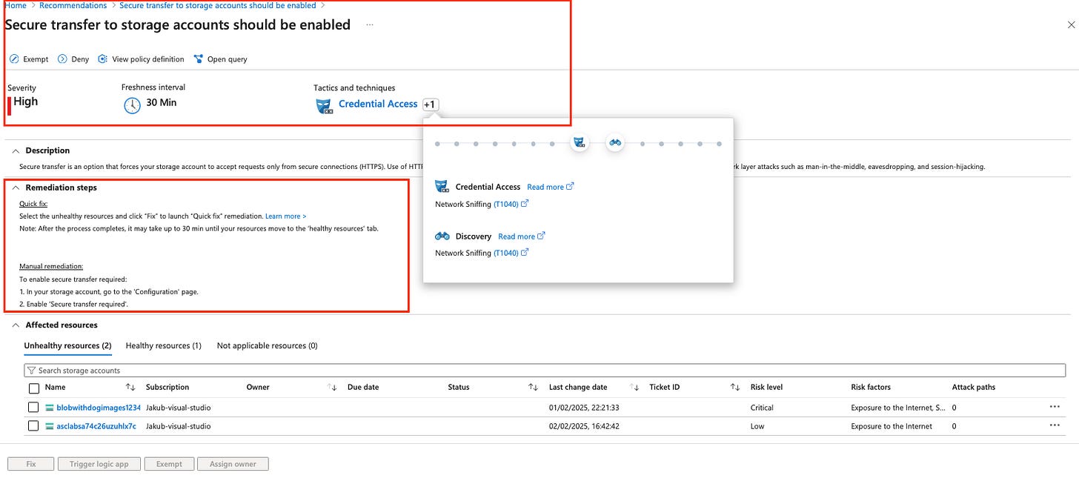Open the more options ellipsis beside title
This screenshot has width=1079, height=481.
370,25
